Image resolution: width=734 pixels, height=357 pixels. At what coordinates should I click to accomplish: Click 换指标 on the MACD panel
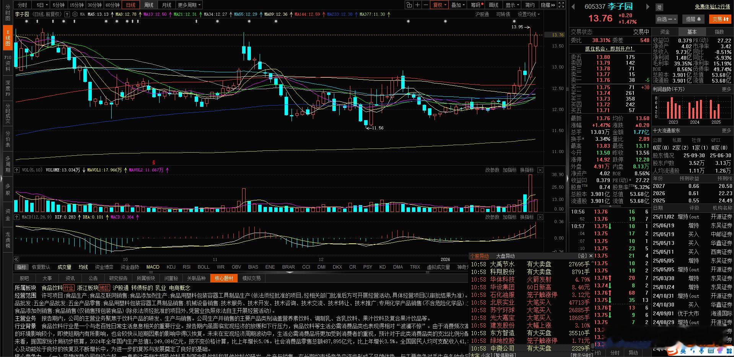click(x=527, y=217)
